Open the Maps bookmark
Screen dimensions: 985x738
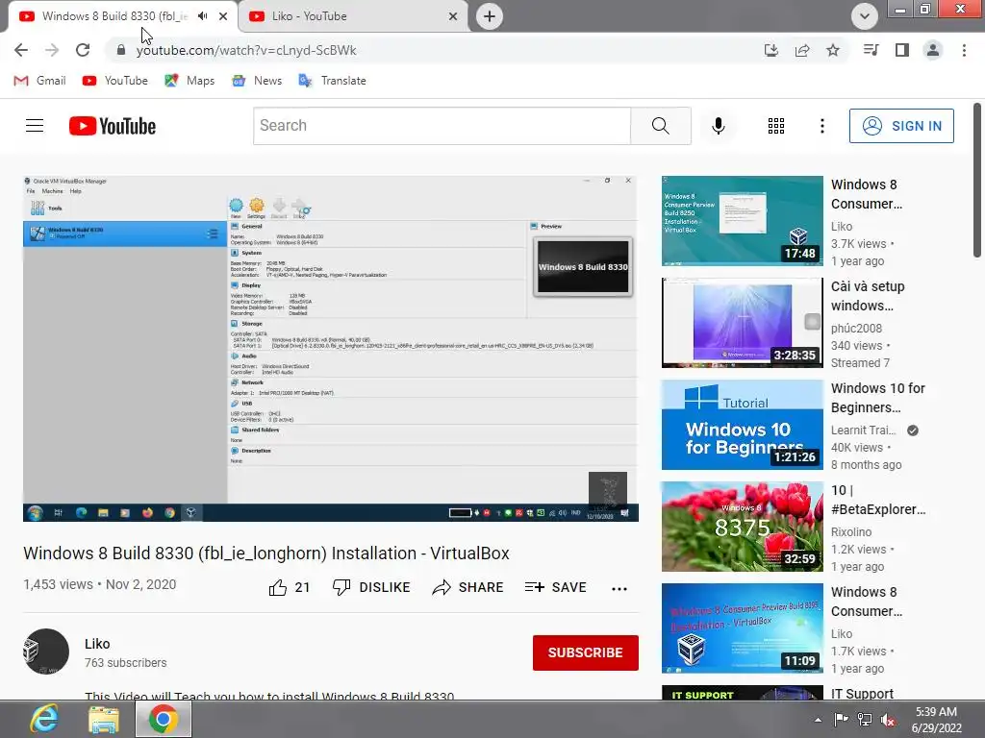coord(189,81)
